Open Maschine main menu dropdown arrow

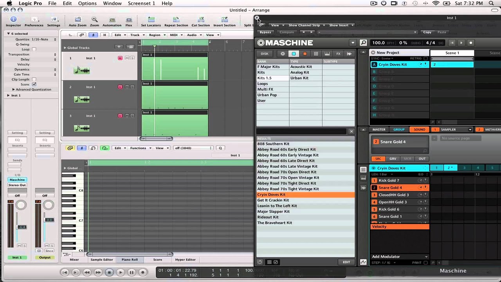tap(353, 43)
